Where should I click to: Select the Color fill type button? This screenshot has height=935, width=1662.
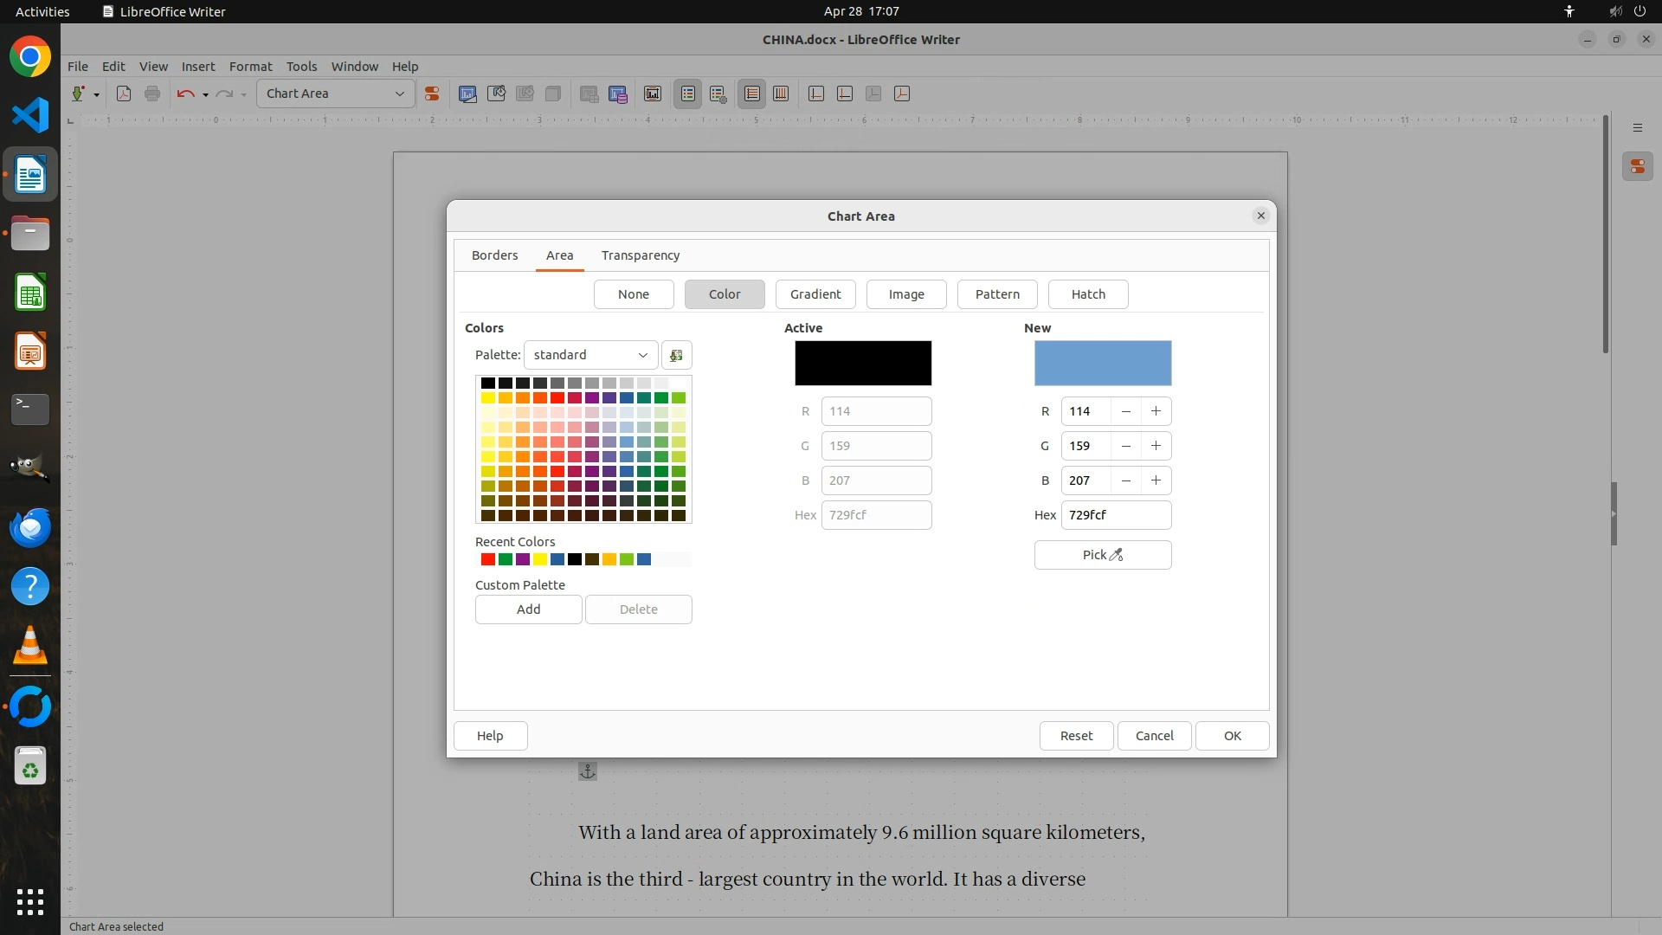pos(724,294)
